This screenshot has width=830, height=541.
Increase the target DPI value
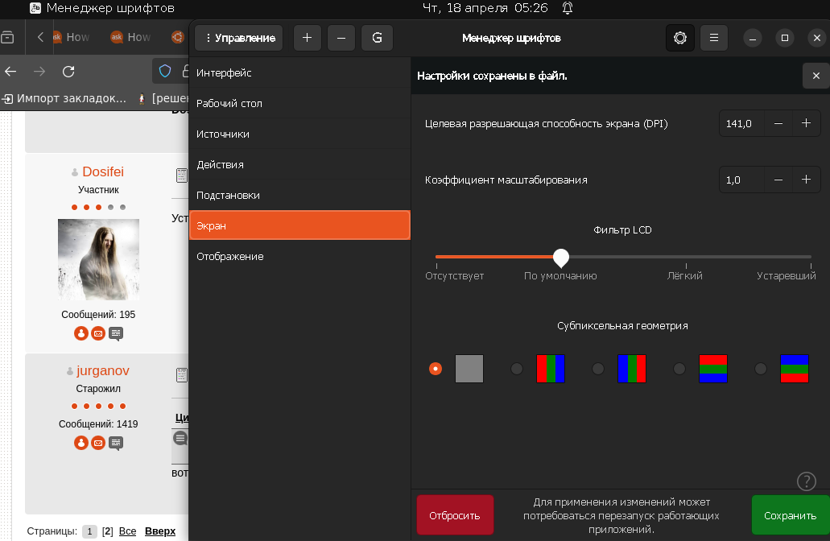pos(806,123)
